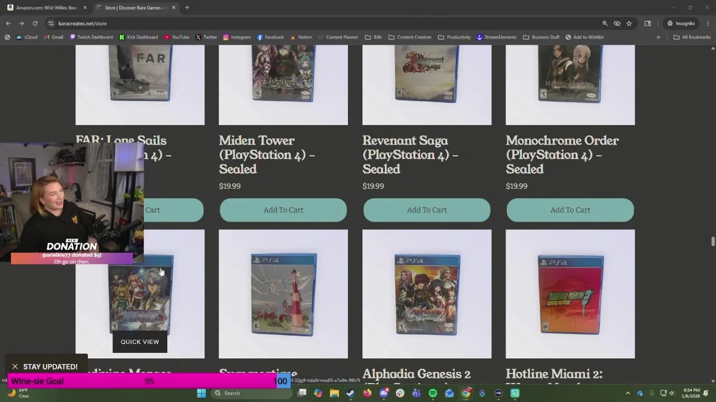Dismiss the Stay Updated banner with X
Viewport: 716px width, 402px height.
pos(15,367)
